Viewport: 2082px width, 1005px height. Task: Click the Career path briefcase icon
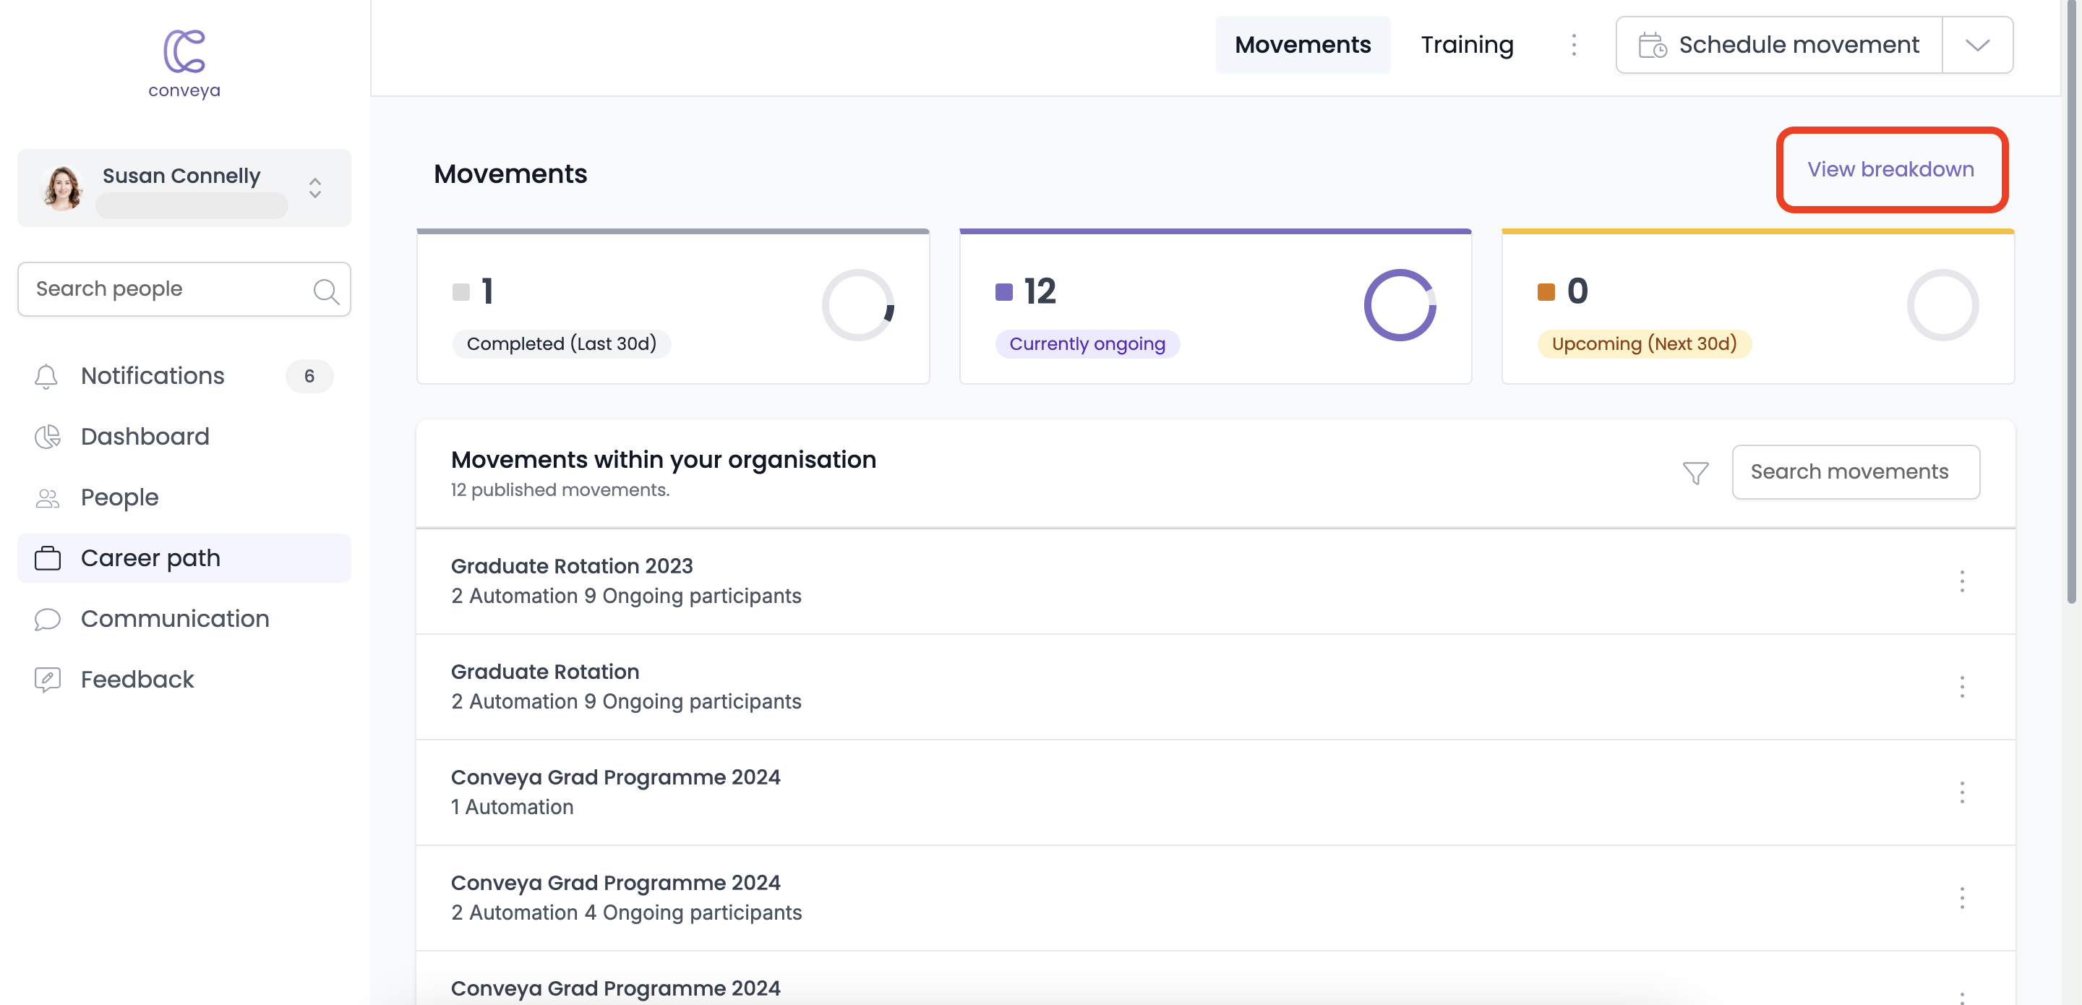point(47,558)
